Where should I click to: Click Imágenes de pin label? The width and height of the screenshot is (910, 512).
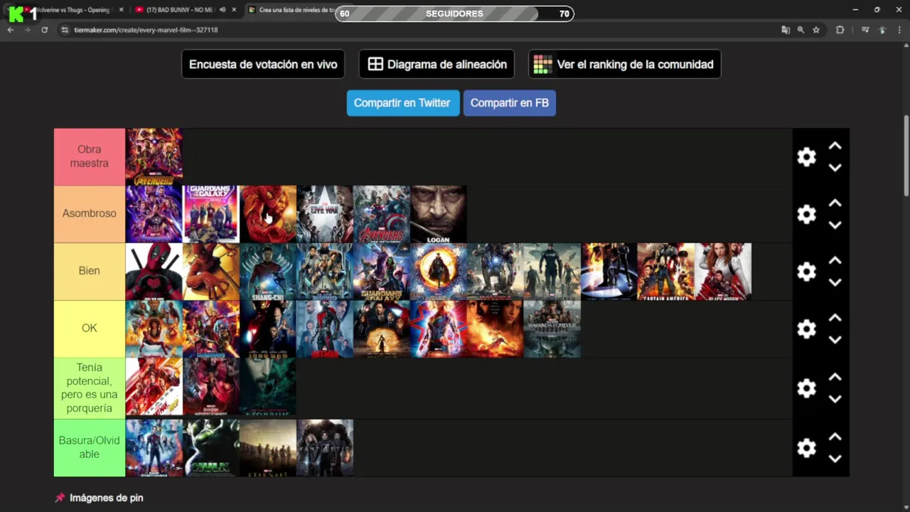coord(106,498)
